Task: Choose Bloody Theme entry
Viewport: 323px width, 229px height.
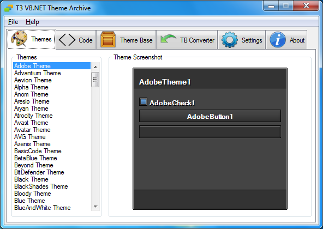Action: [x=52, y=194]
